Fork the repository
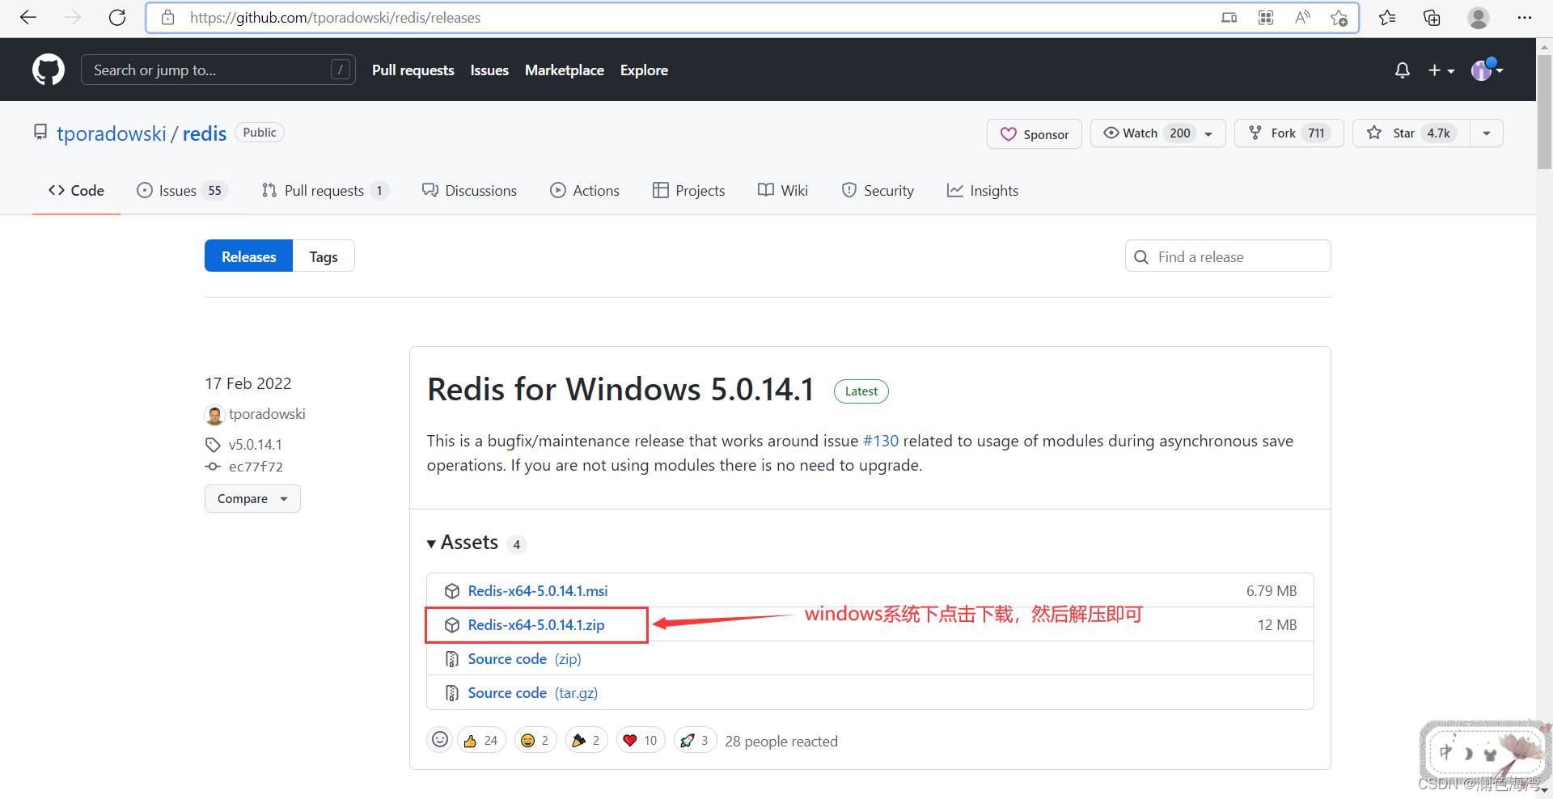 point(1289,133)
